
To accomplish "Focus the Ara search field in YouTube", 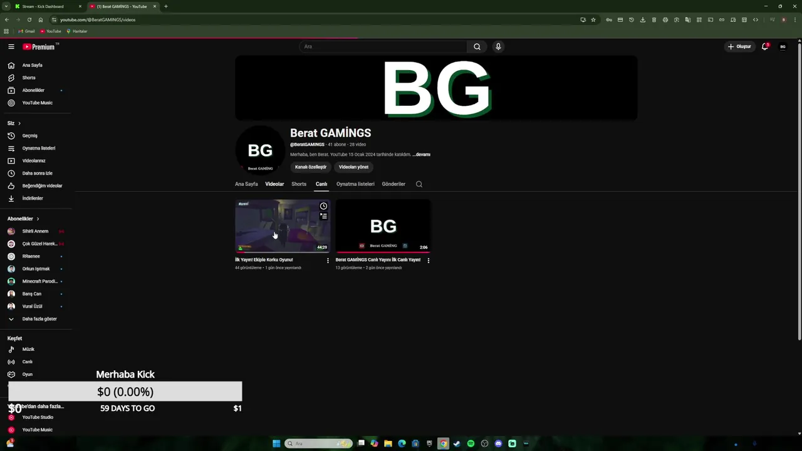I will [x=383, y=46].
